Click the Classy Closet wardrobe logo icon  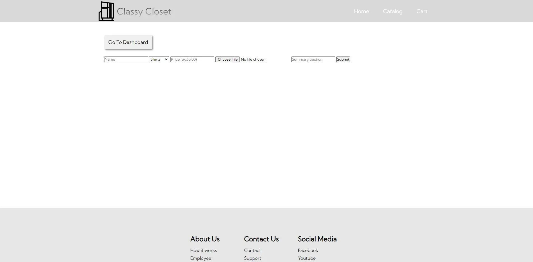(106, 11)
